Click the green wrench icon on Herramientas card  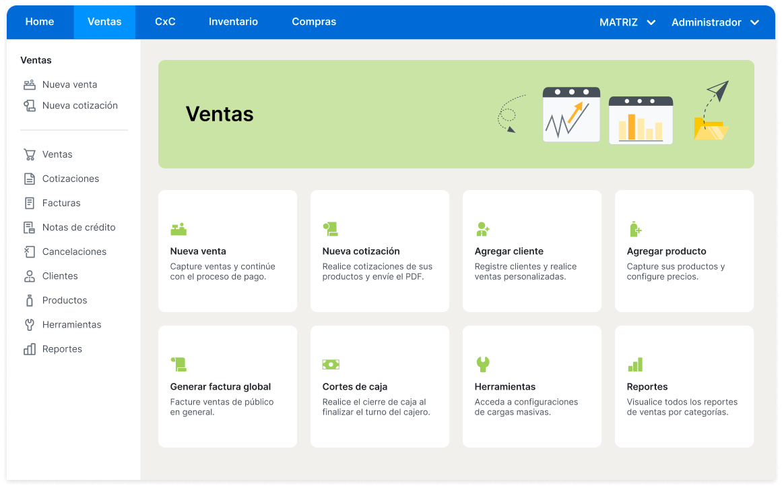483,364
